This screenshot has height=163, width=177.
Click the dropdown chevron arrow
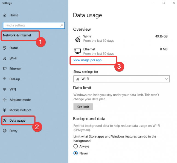tap(166, 79)
